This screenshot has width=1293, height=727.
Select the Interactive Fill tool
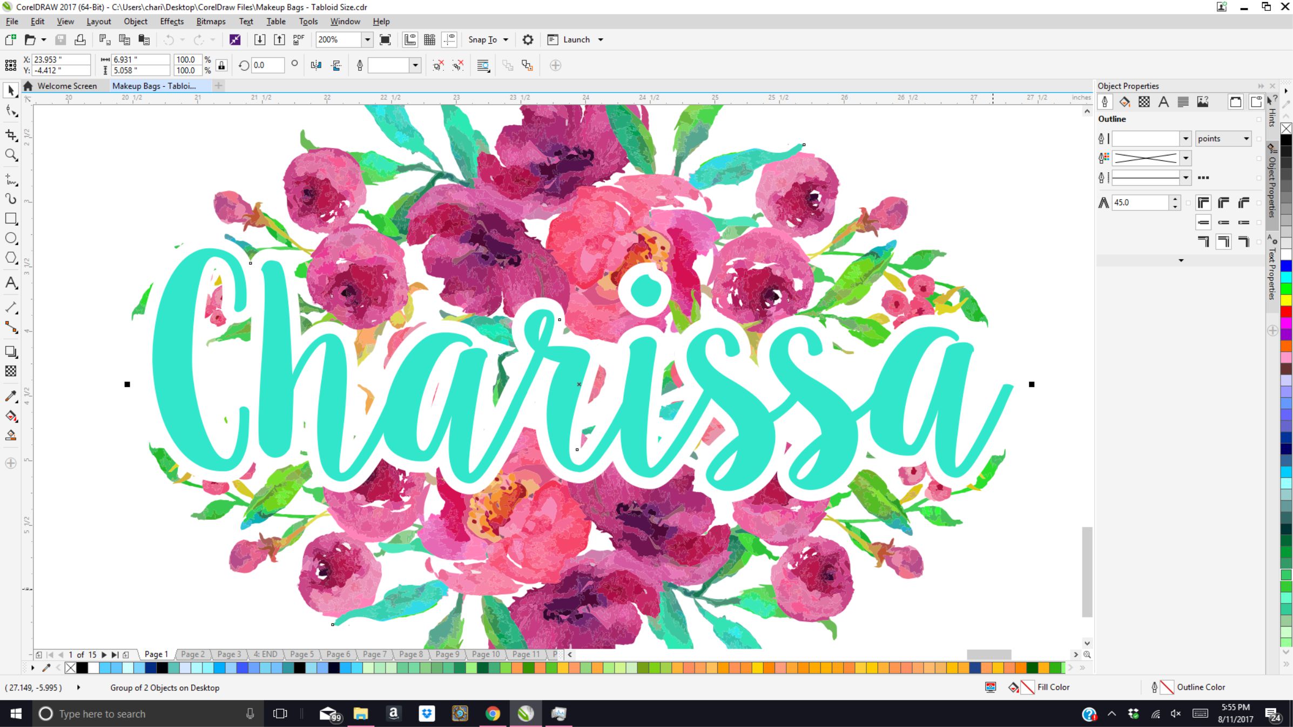click(x=11, y=416)
